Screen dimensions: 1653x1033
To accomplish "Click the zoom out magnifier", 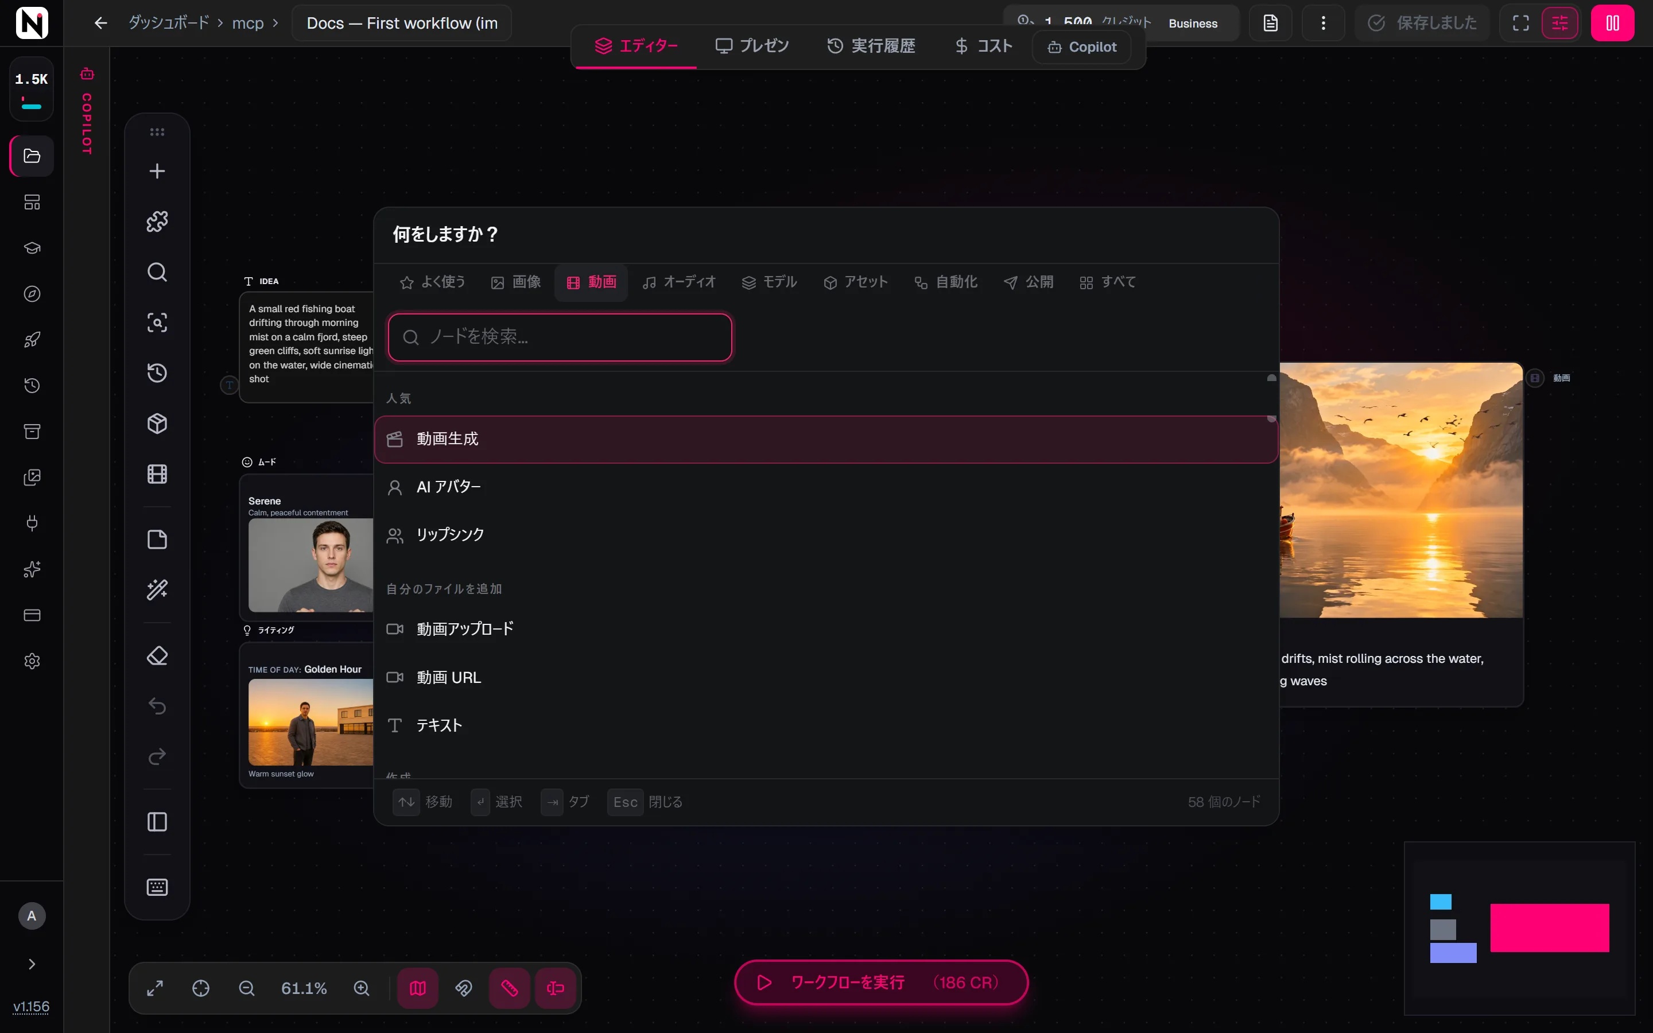I will pos(247,989).
